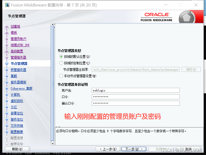Click the Oracle pentagon logo icon

[186, 17]
